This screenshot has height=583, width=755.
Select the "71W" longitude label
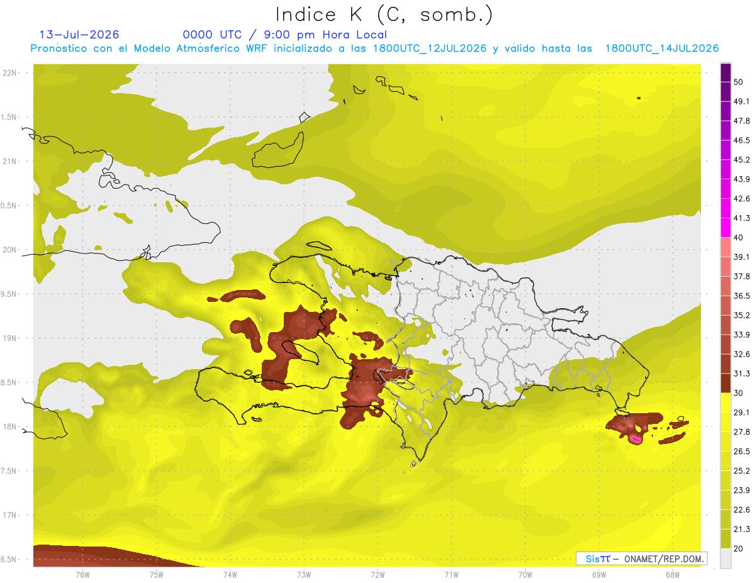[x=451, y=575]
